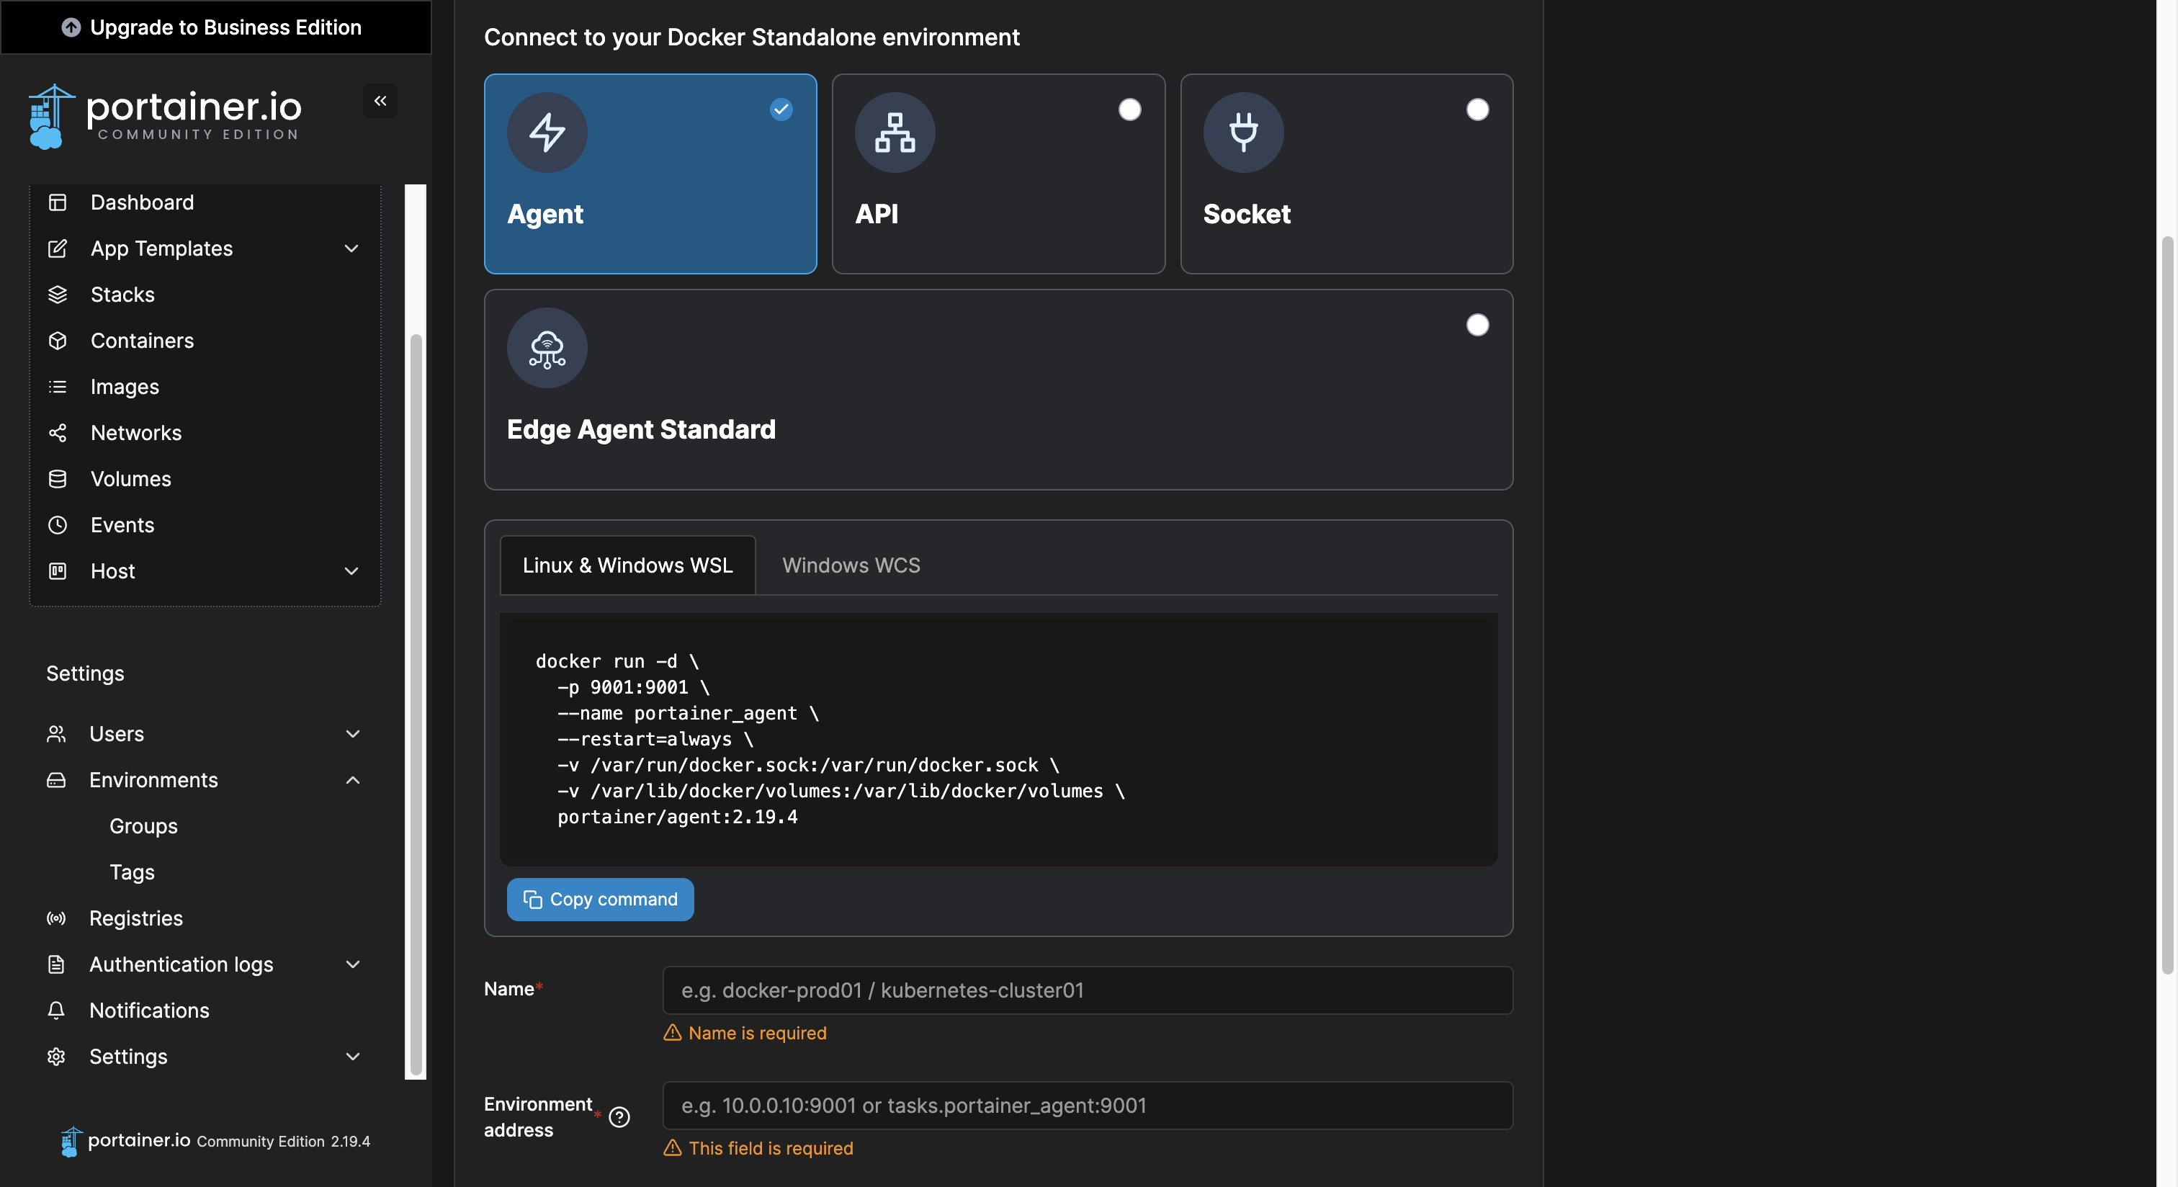Viewport: 2178px width, 1187px height.
Task: Click the Host icon in the sidebar
Action: 58,571
